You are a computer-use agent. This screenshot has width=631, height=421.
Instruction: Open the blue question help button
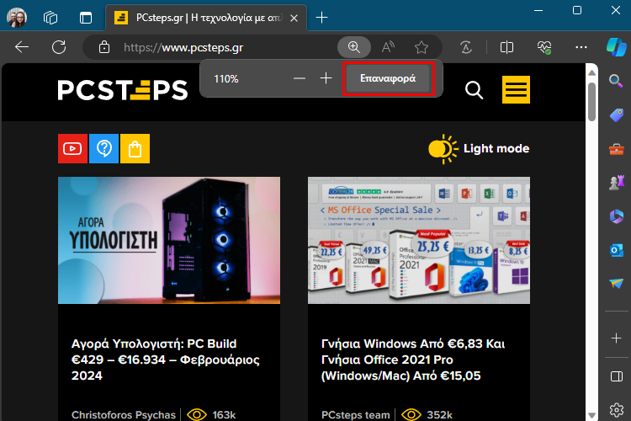(103, 149)
